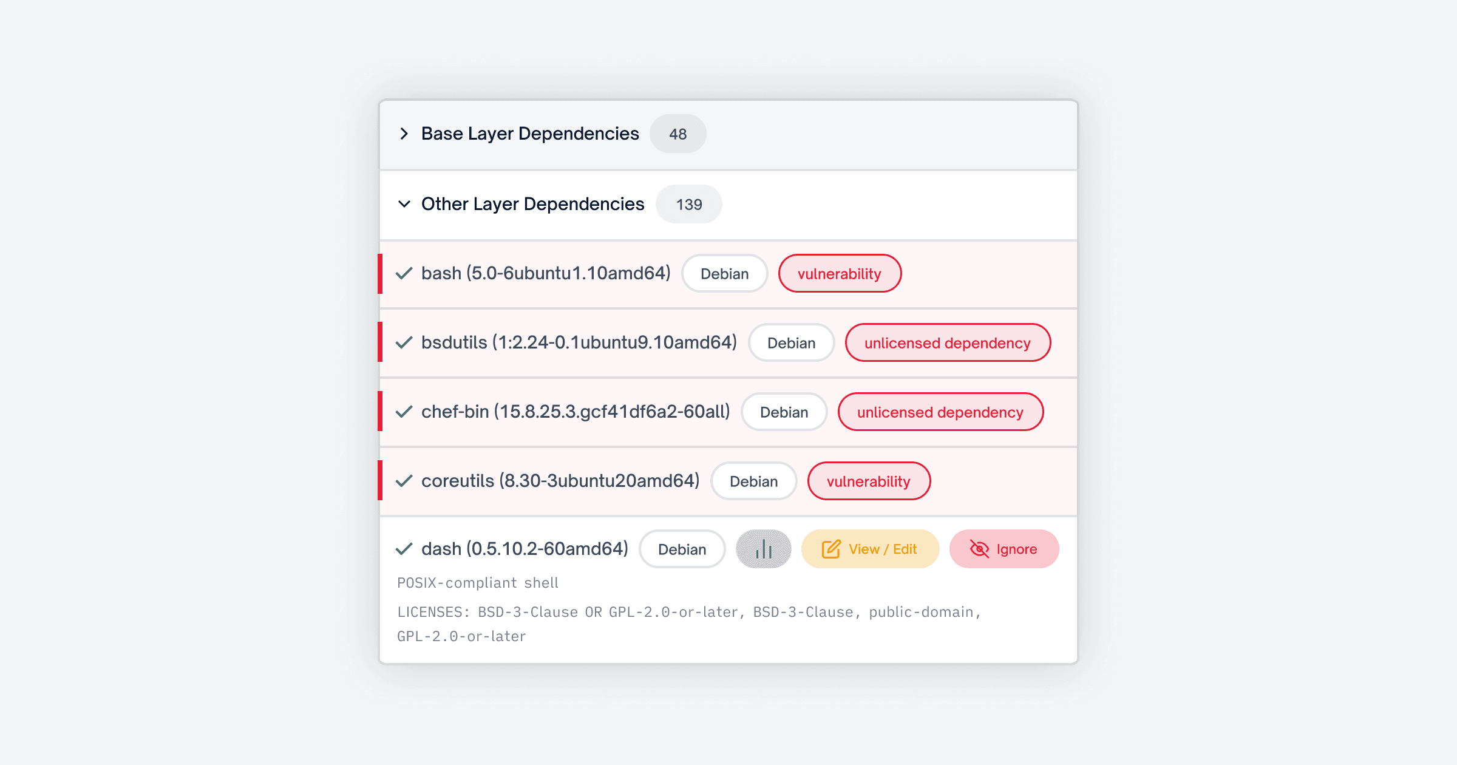The height and width of the screenshot is (765, 1457).
Task: Click the checkmark beside dash package
Action: [404, 549]
